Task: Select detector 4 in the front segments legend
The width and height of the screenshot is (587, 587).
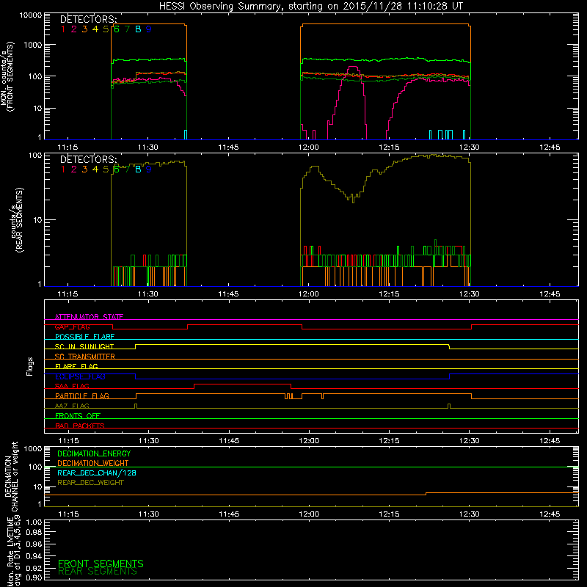Action: pos(95,29)
